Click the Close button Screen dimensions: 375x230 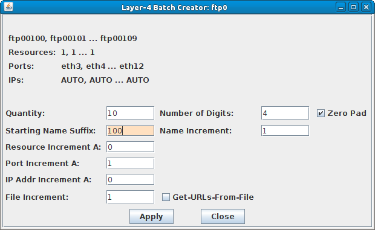click(223, 216)
